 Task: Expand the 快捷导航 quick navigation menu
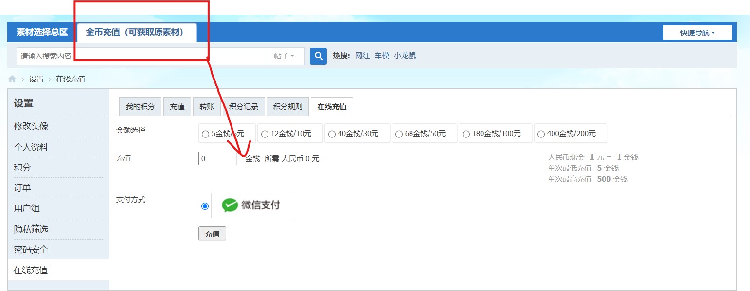(x=697, y=33)
